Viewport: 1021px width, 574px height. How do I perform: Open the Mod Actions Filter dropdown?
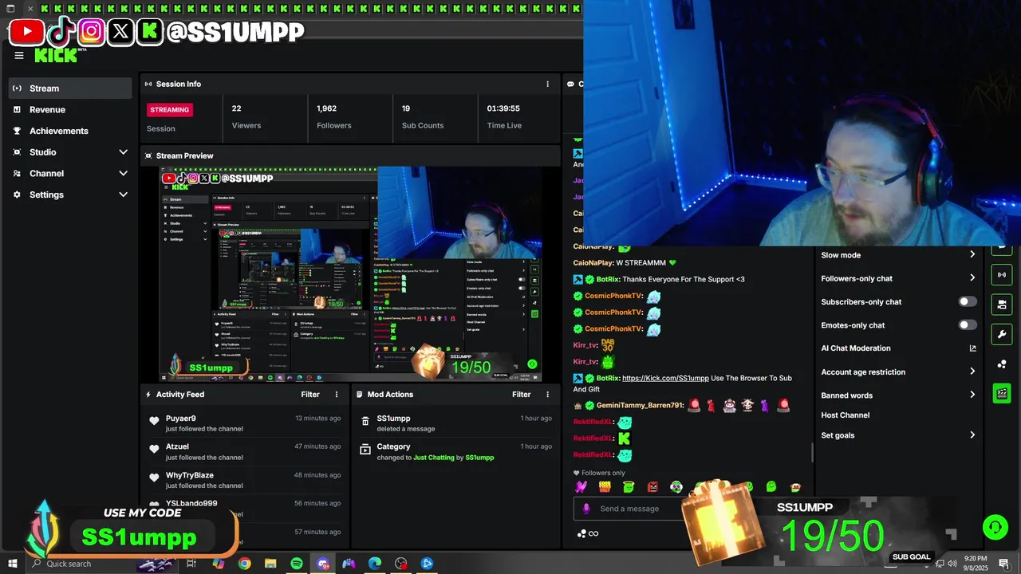point(521,395)
